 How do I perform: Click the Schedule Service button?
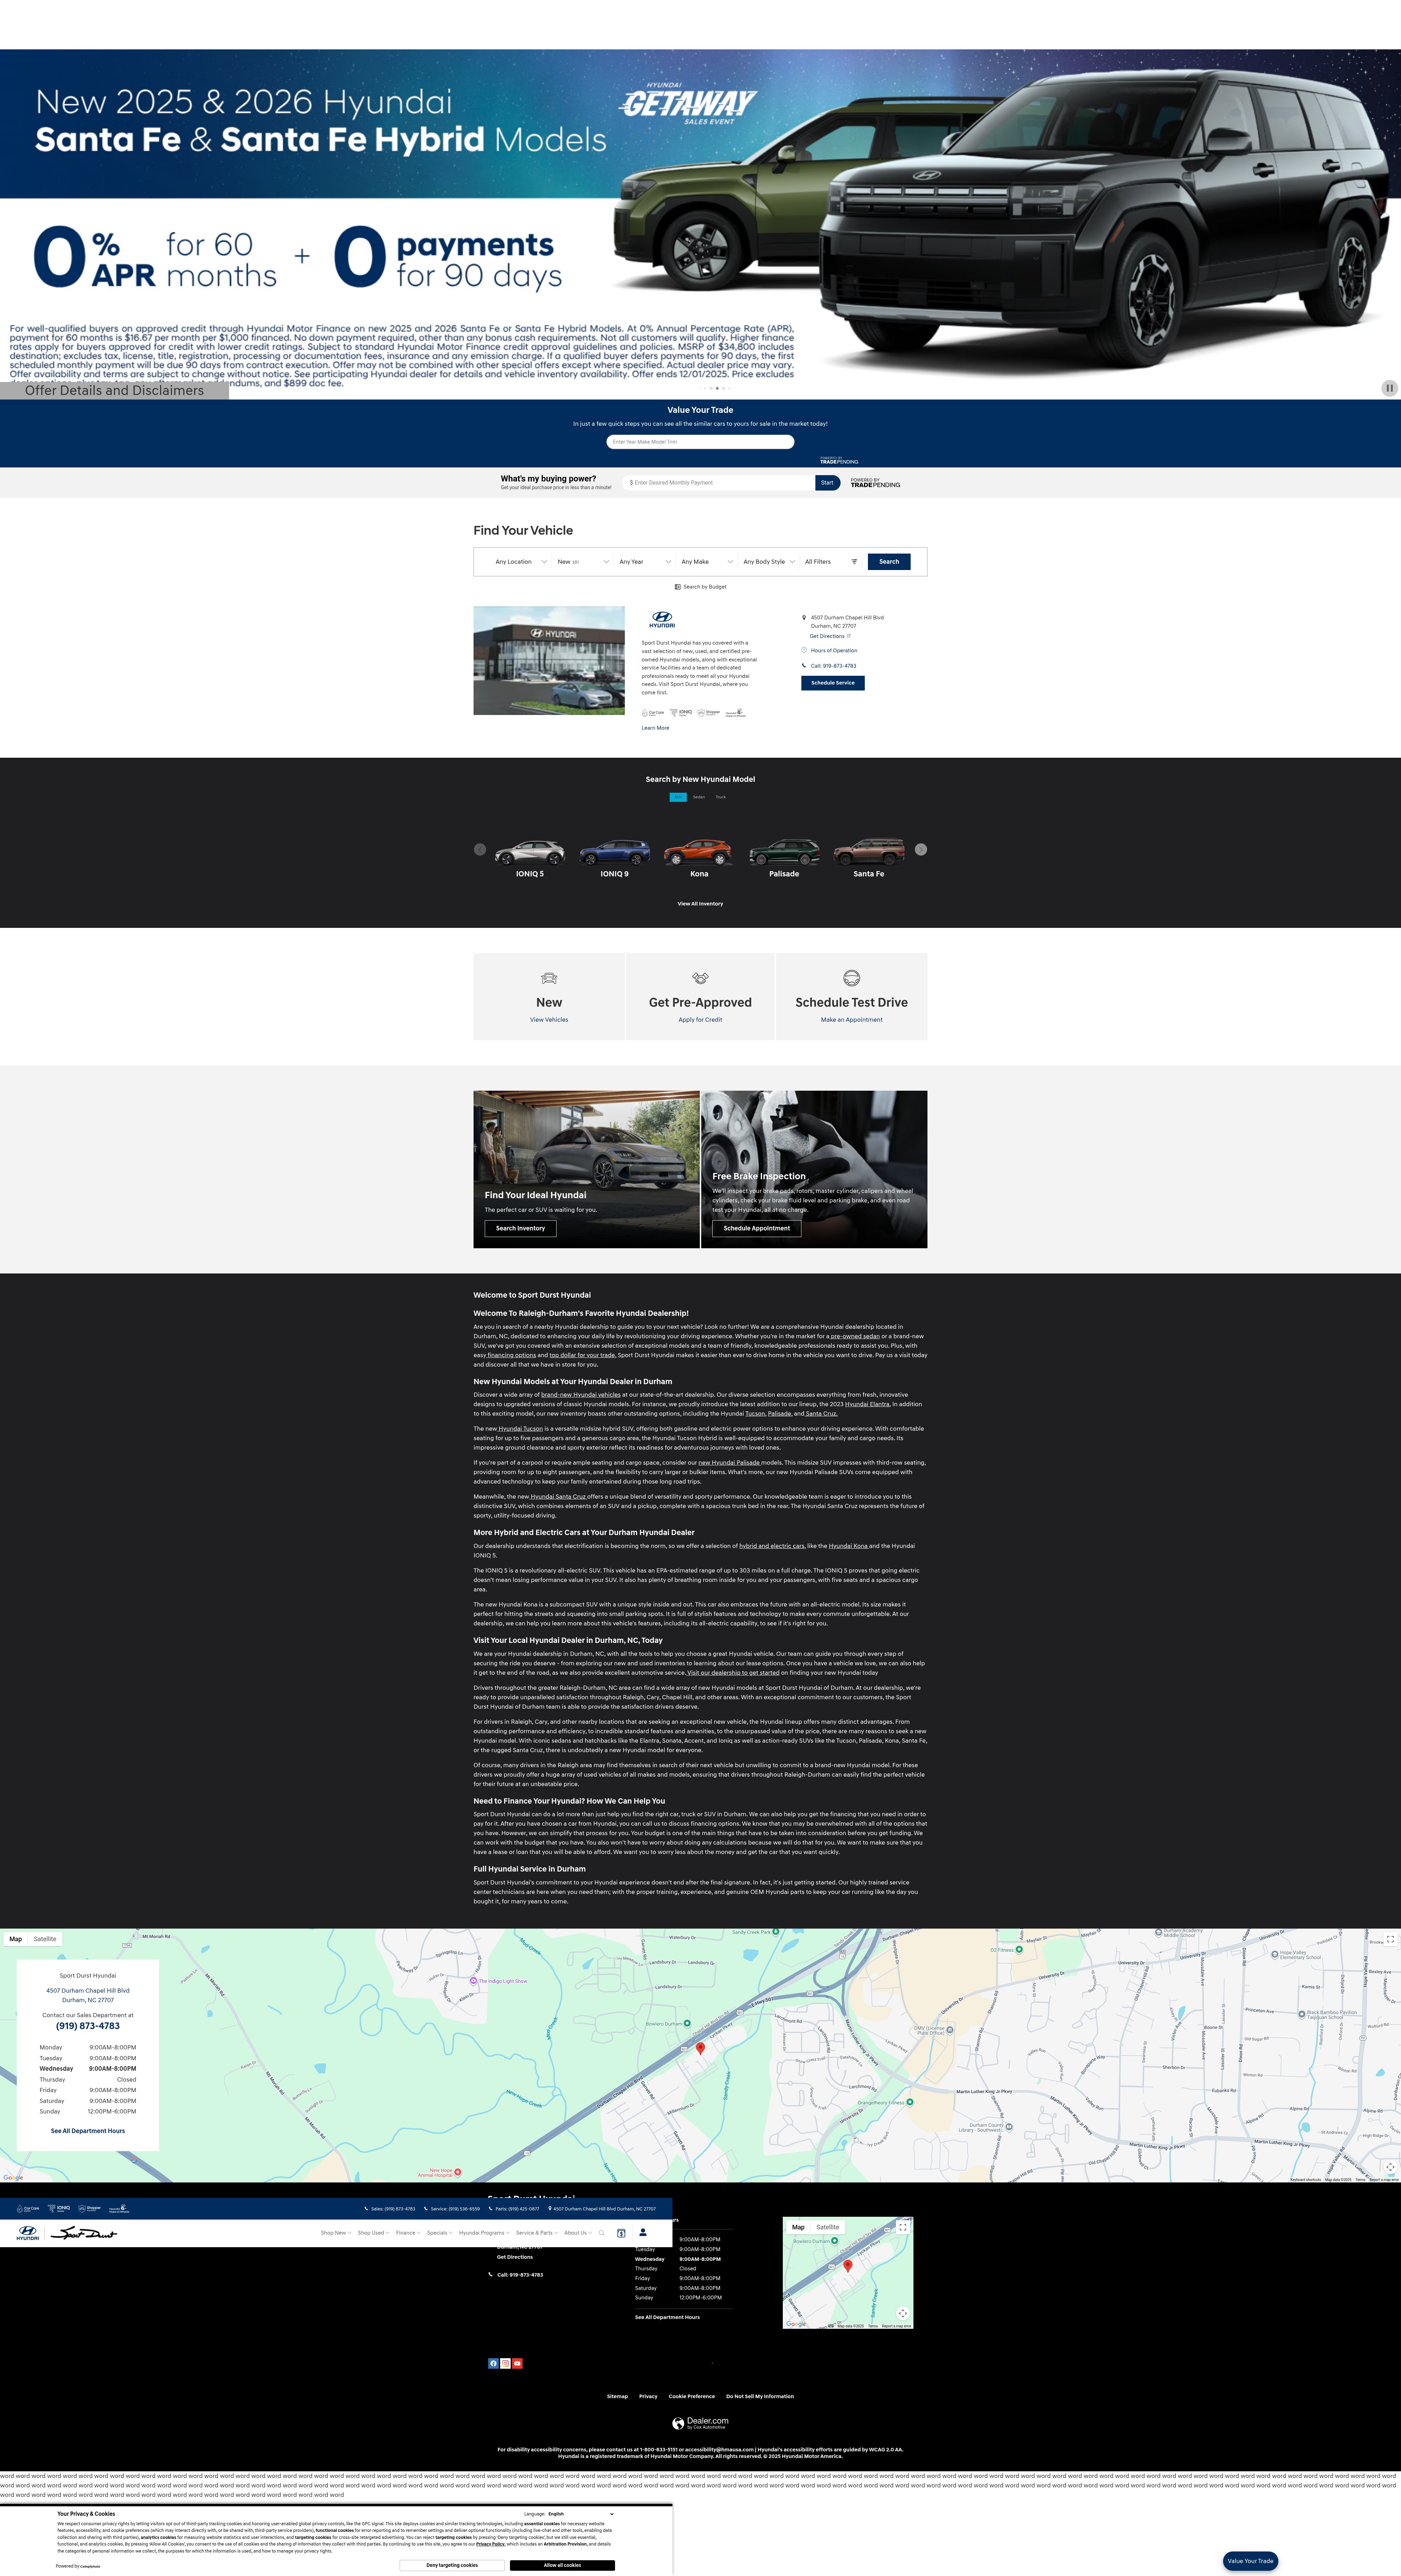[x=833, y=683]
